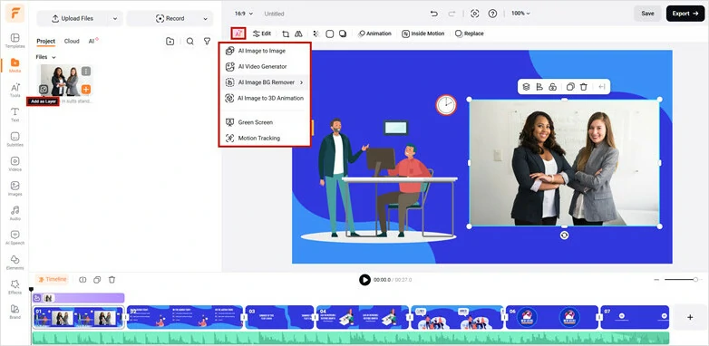
Task: Toggle the Timeline view button
Action: [x=52, y=280]
